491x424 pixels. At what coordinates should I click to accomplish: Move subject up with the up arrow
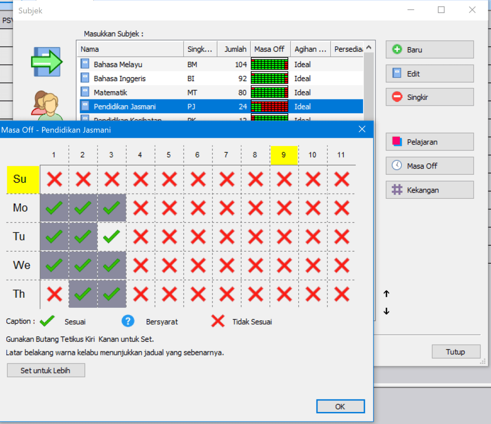click(386, 294)
